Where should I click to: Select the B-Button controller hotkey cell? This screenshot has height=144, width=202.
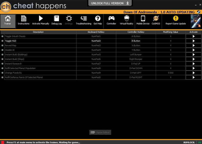click(x=136, y=41)
